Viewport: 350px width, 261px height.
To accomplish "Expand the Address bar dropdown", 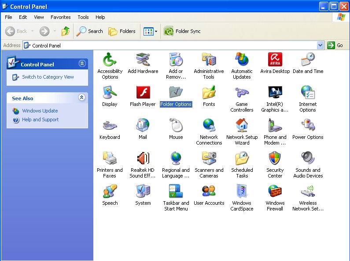I will (x=321, y=45).
